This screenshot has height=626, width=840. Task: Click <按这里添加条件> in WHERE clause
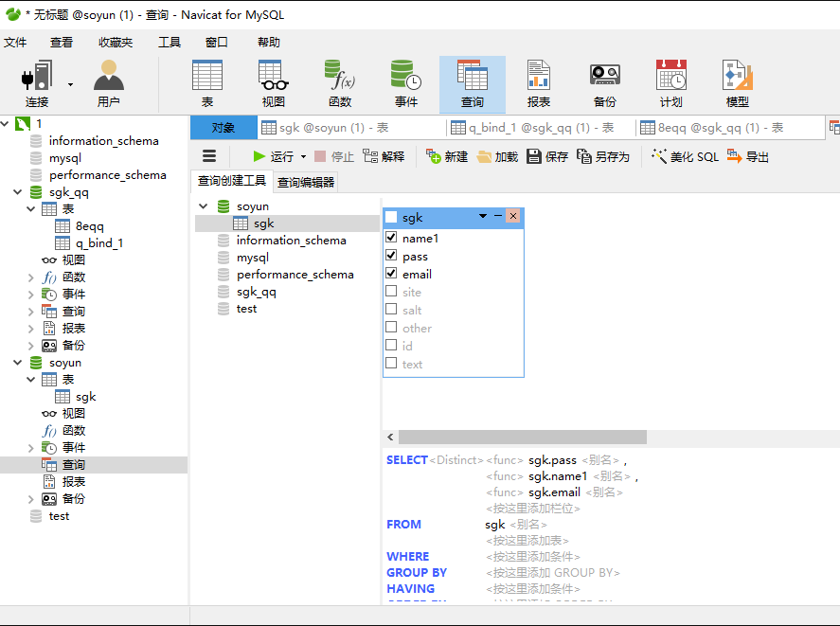tap(532, 556)
